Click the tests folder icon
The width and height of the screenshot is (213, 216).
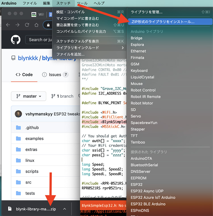click(18, 193)
